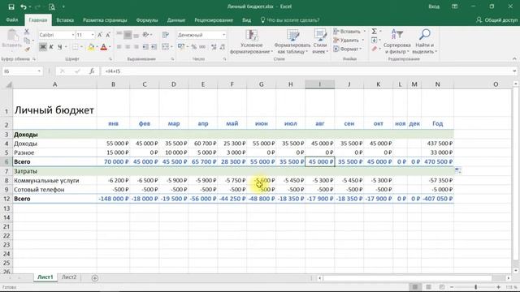This screenshot has height=292, width=520.
Task: Switch to Вид ribbon tab
Action: 246,20
